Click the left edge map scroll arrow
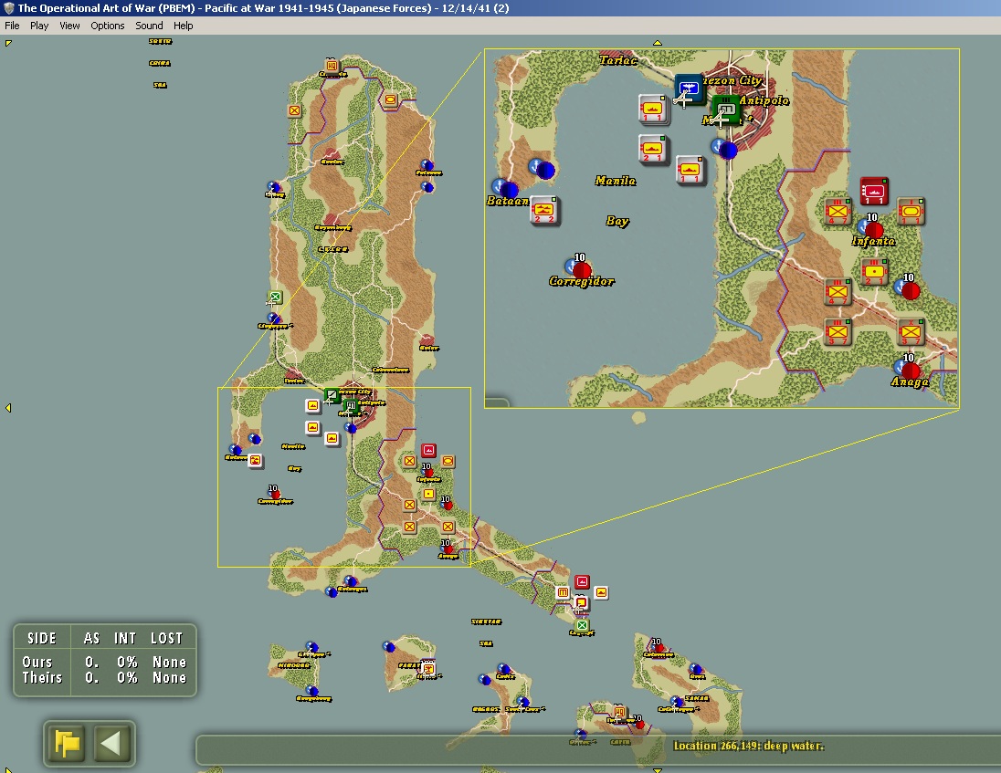Image resolution: width=1001 pixels, height=773 pixels. pyautogui.click(x=8, y=408)
